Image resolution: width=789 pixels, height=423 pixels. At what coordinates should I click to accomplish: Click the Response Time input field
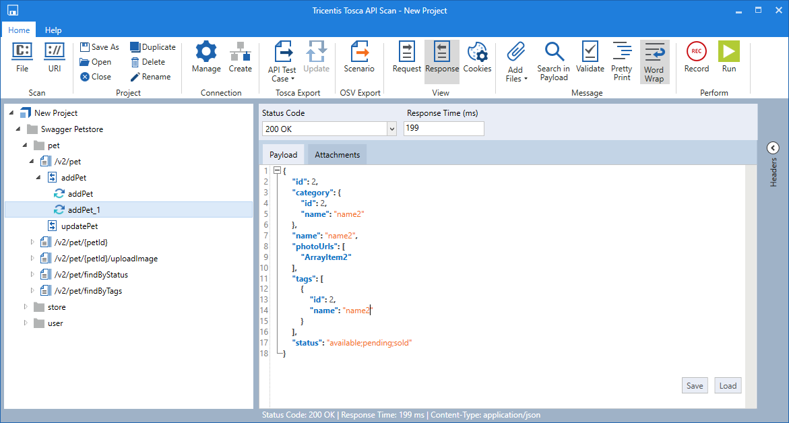coord(443,129)
